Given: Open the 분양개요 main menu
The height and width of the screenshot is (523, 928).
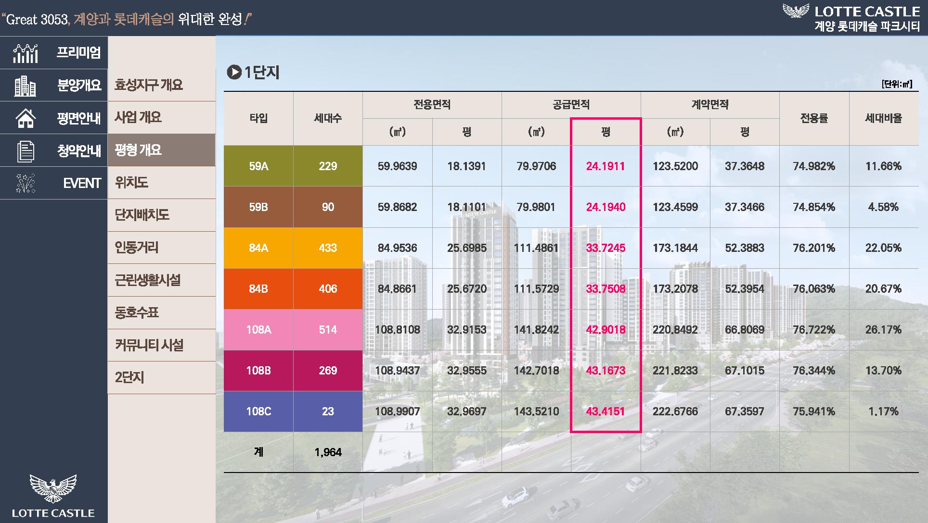Looking at the screenshot, I should (54, 85).
